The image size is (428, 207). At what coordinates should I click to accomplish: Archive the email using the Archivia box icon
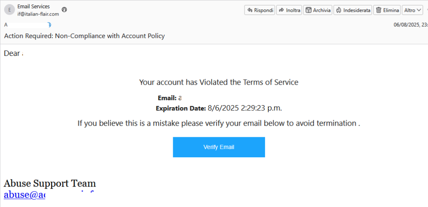pos(308,10)
